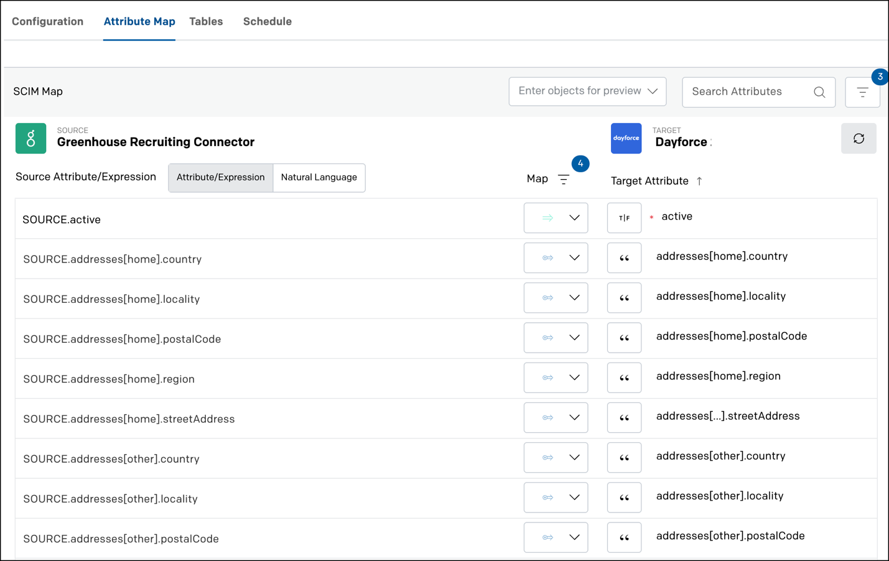Viewport: 889px width, 561px height.
Task: Click the direct map arrow for SOURCE.active
Action: click(x=547, y=218)
